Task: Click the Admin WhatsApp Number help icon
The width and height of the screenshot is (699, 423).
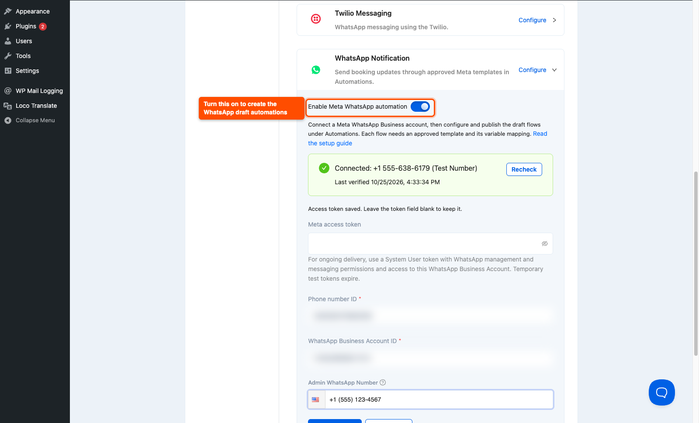Action: point(383,382)
